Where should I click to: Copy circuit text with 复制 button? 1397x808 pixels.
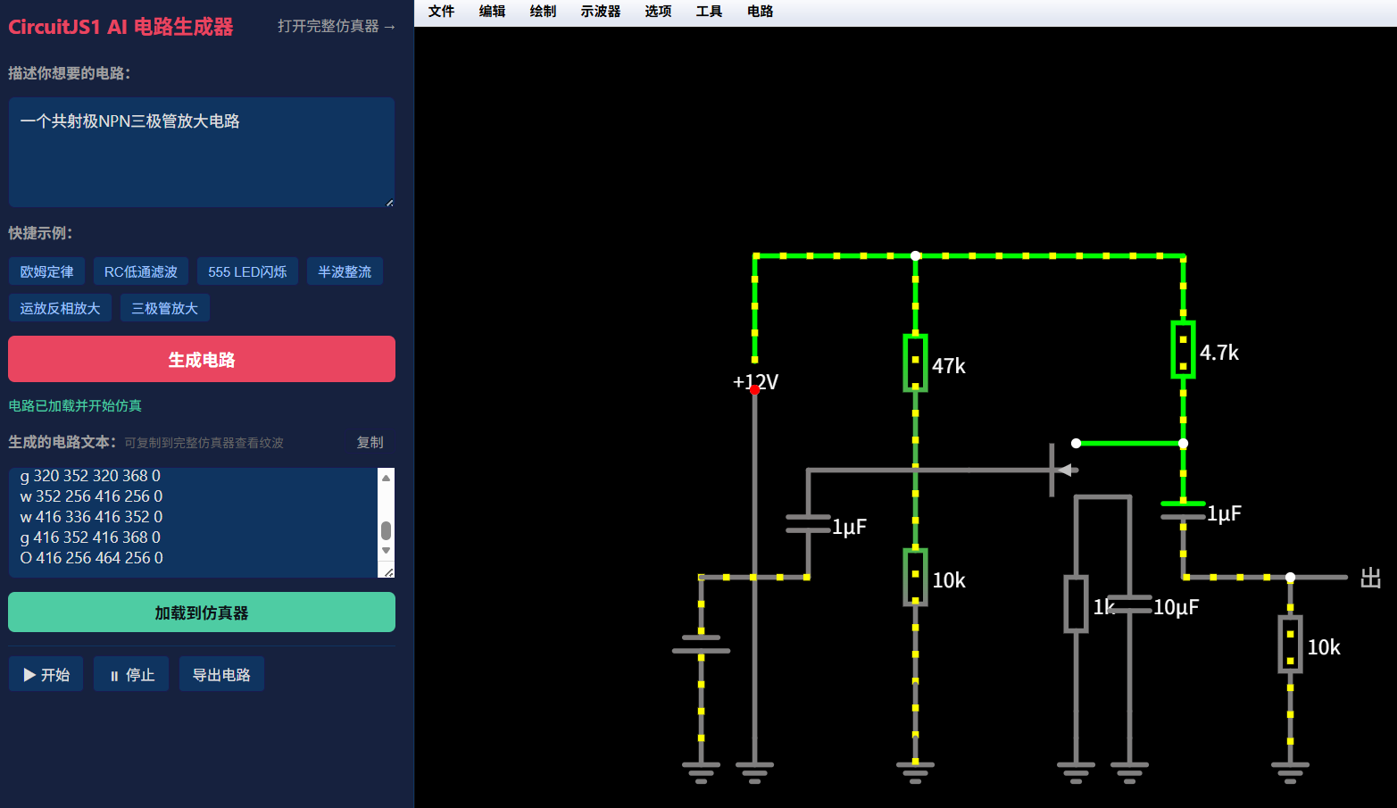point(370,442)
